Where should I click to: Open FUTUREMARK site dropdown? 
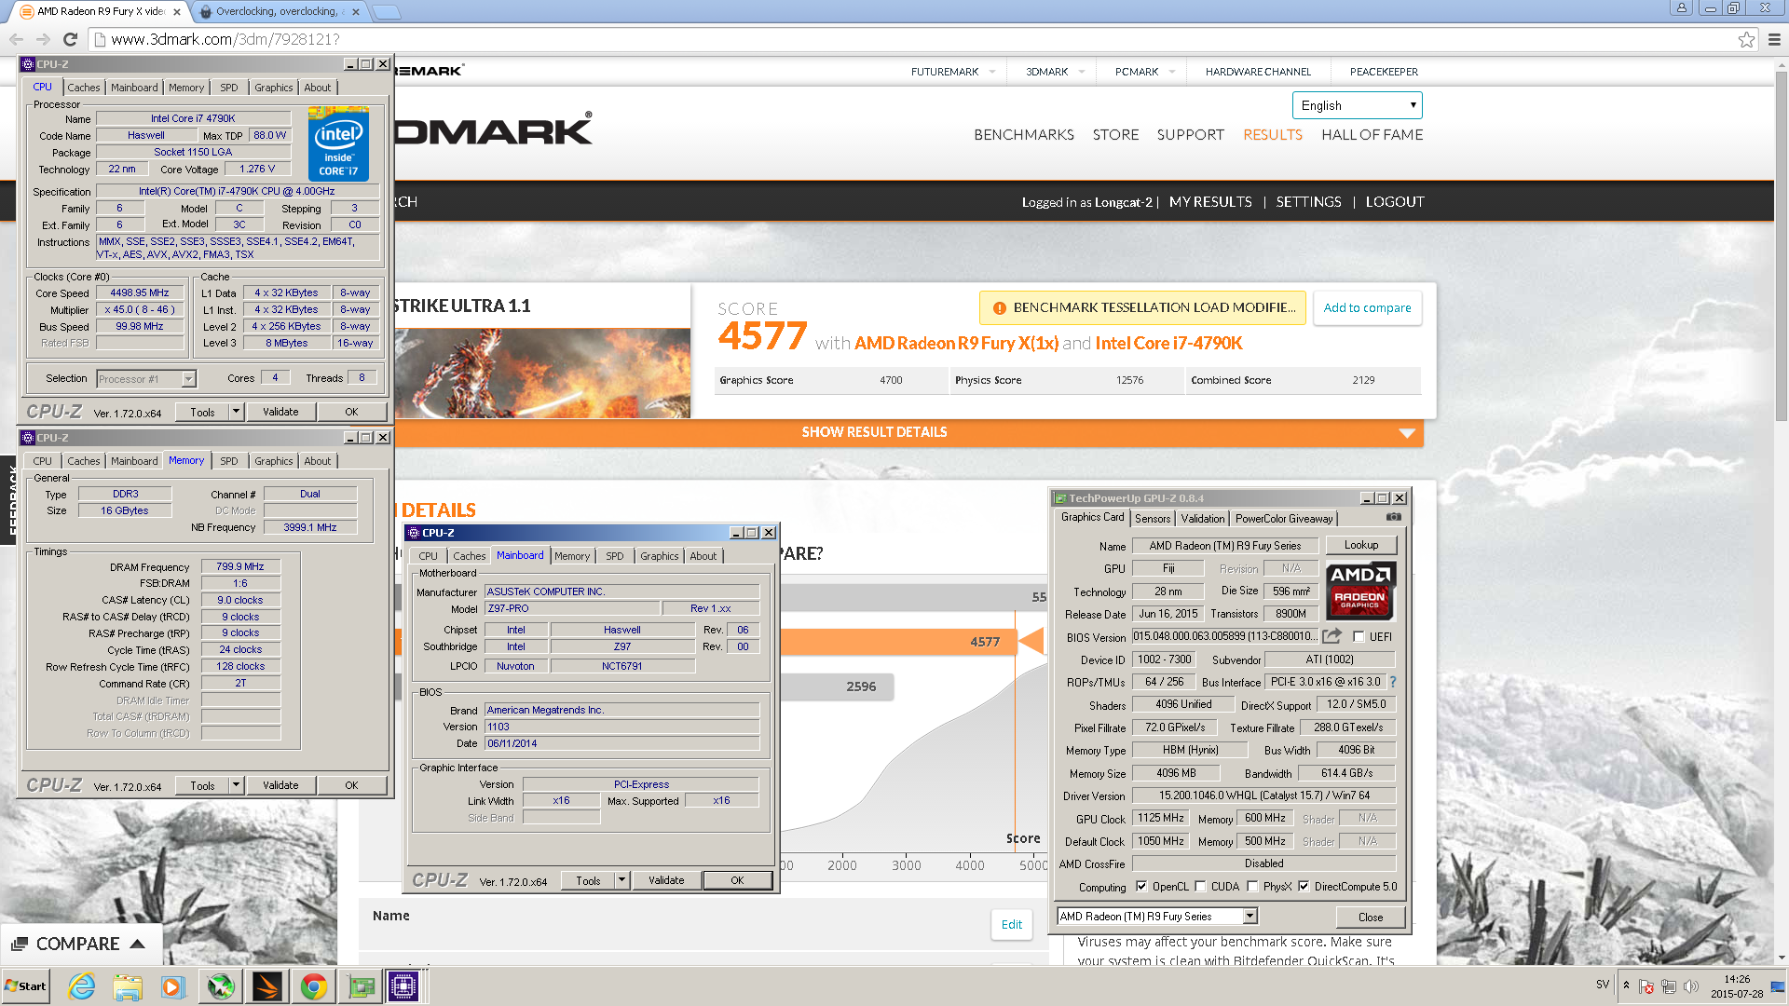992,72
